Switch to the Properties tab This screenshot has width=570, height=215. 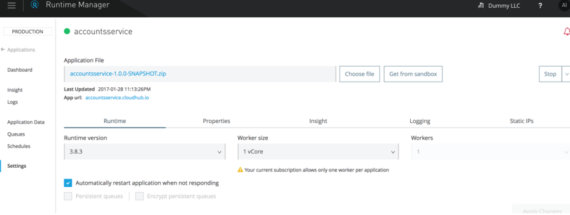[x=217, y=121]
